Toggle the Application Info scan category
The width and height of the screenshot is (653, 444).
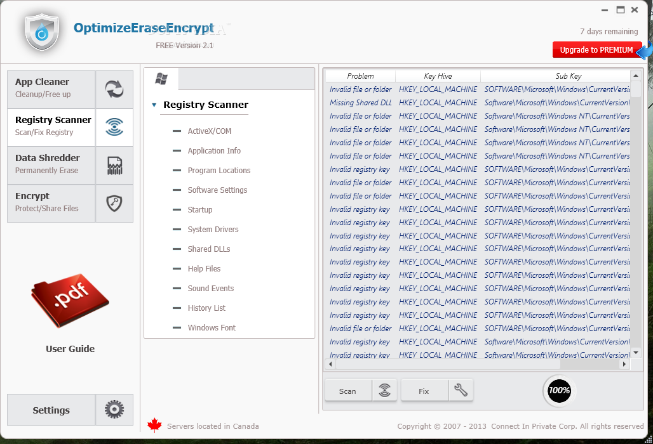point(206,150)
